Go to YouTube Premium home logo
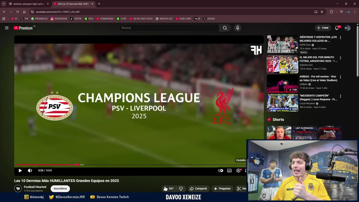The width and height of the screenshot is (359, 202). pyautogui.click(x=23, y=28)
